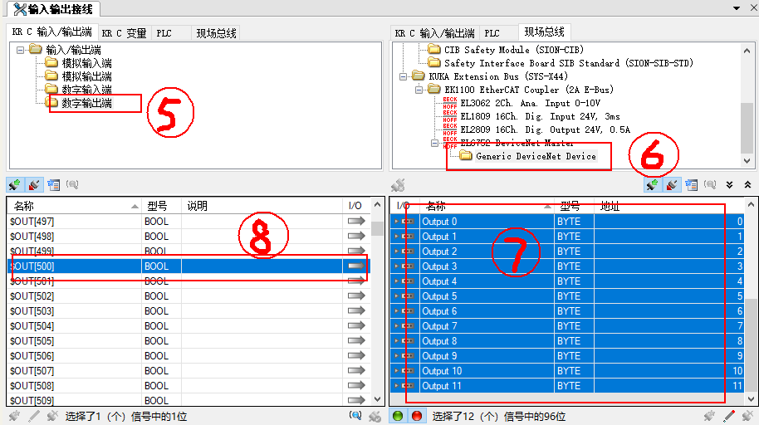Image resolution: width=759 pixels, height=425 pixels.
Task: Expand the Output 11 row triangle
Action: 396,385
